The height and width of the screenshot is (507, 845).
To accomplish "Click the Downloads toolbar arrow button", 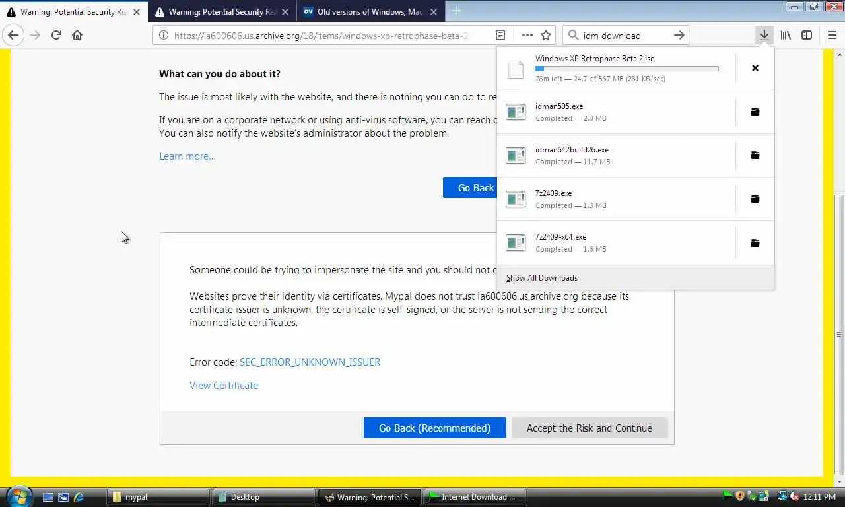I will tap(764, 36).
